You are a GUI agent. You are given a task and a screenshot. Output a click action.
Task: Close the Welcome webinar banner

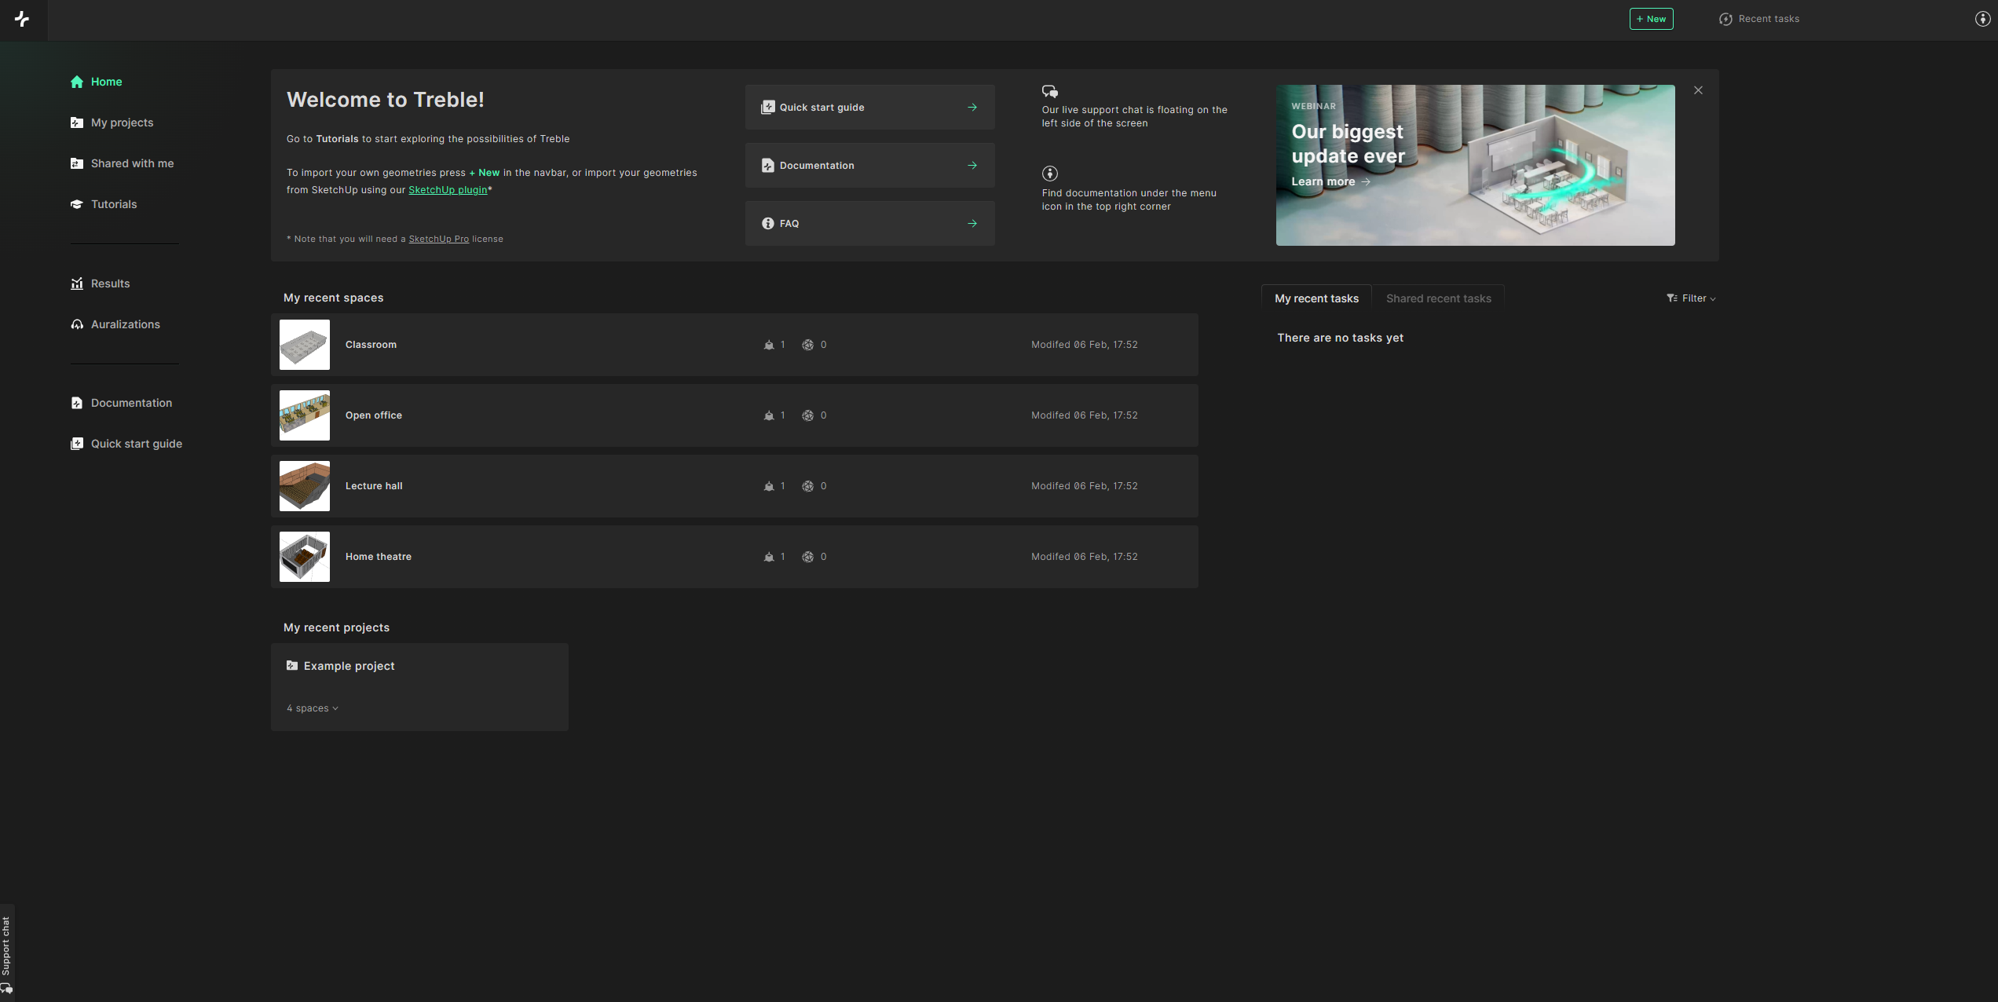click(x=1698, y=90)
